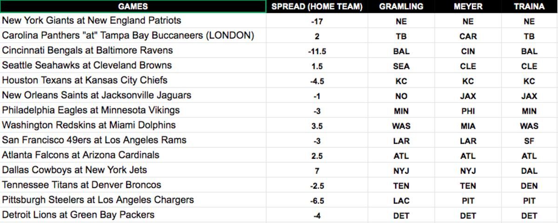Viewport: 558px width, 223px height.
Task: Click Meyer's PHI pick cell
Action: pos(468,111)
